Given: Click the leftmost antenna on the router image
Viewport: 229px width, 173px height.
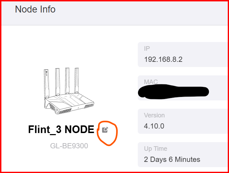Looking at the screenshot, I should [46, 84].
